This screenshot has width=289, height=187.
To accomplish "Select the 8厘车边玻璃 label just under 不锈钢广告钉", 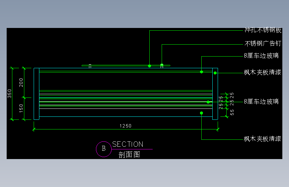I will point(261,56).
